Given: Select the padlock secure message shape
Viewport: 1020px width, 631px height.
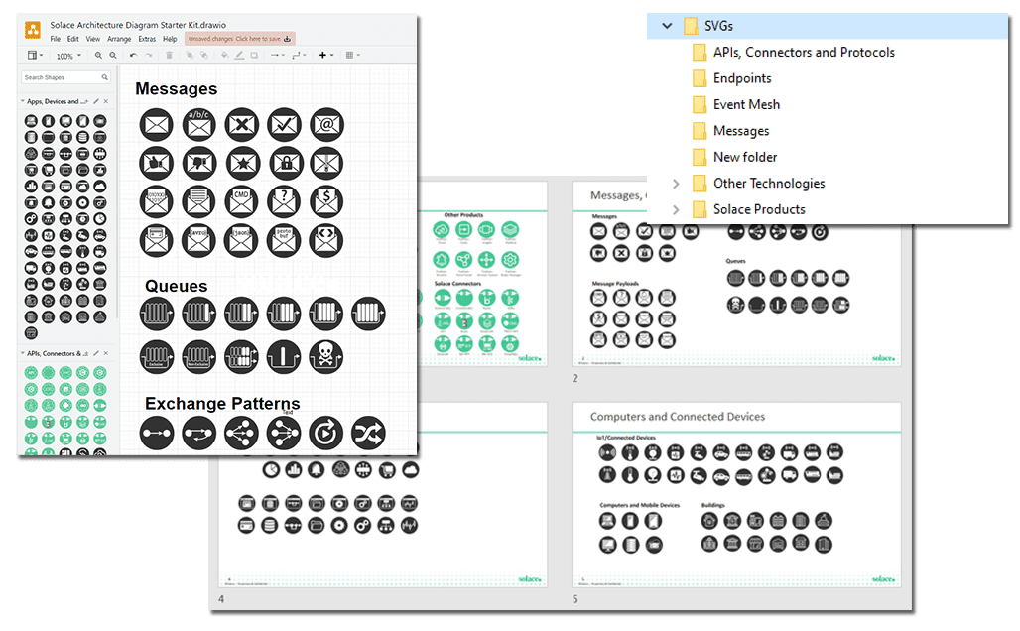Looking at the screenshot, I should tap(287, 164).
